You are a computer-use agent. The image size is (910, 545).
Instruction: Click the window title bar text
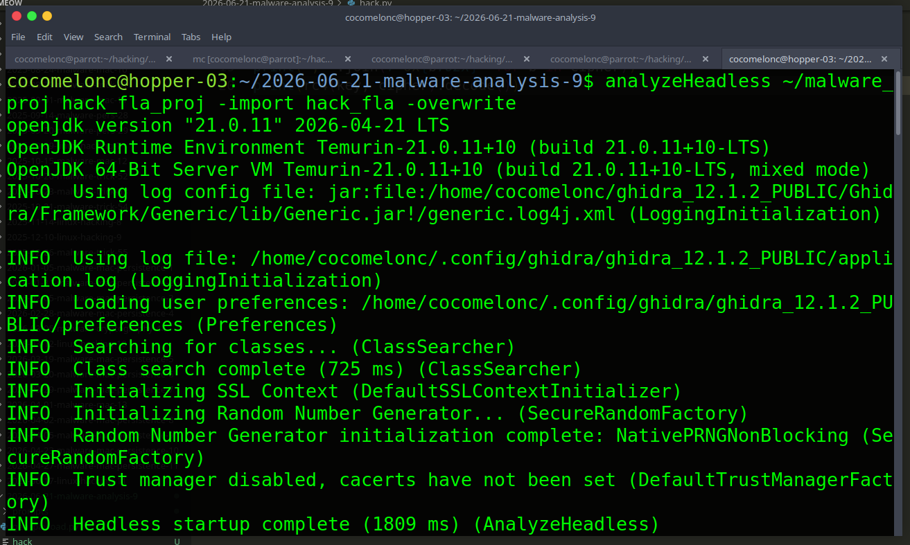(471, 17)
